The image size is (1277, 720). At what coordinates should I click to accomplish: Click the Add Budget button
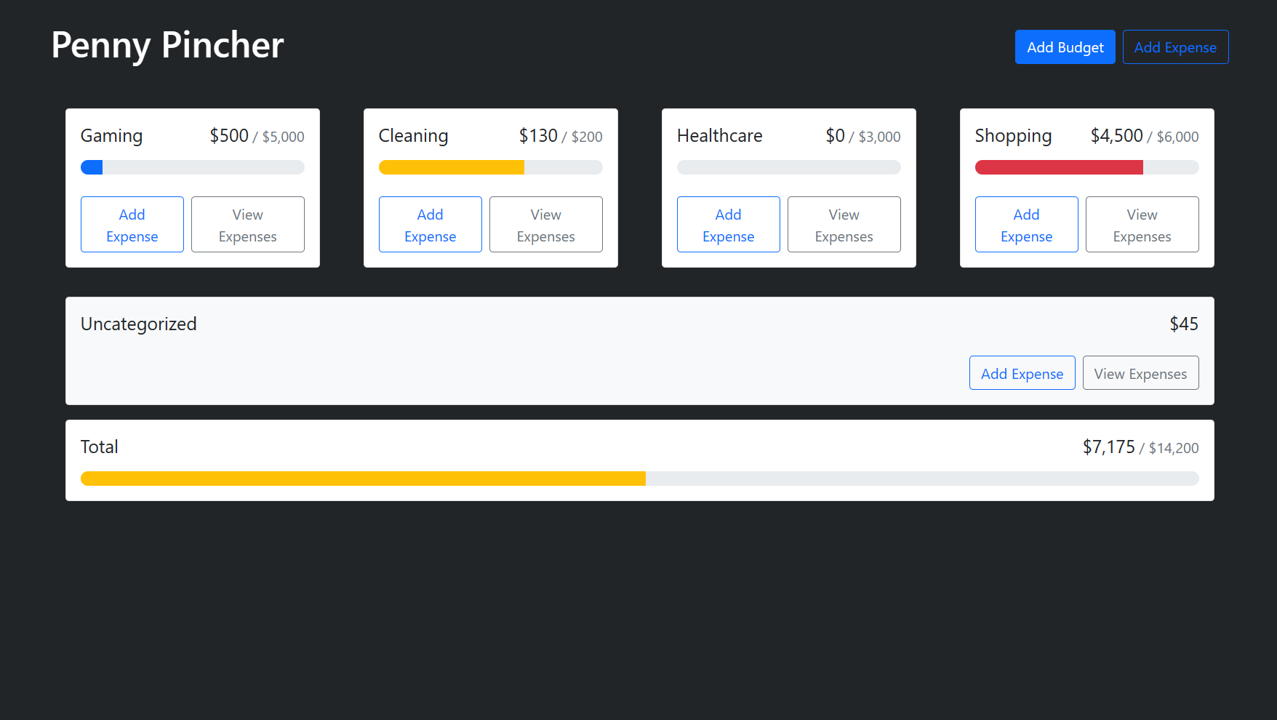1065,47
